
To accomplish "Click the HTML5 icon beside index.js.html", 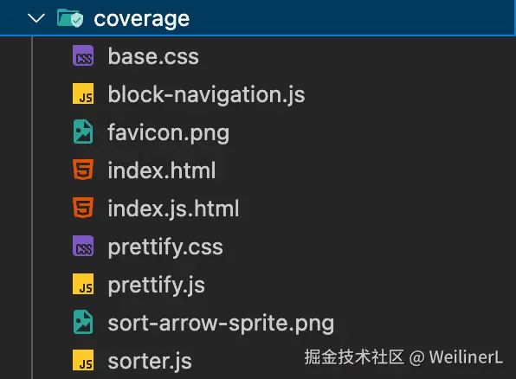I will [83, 208].
